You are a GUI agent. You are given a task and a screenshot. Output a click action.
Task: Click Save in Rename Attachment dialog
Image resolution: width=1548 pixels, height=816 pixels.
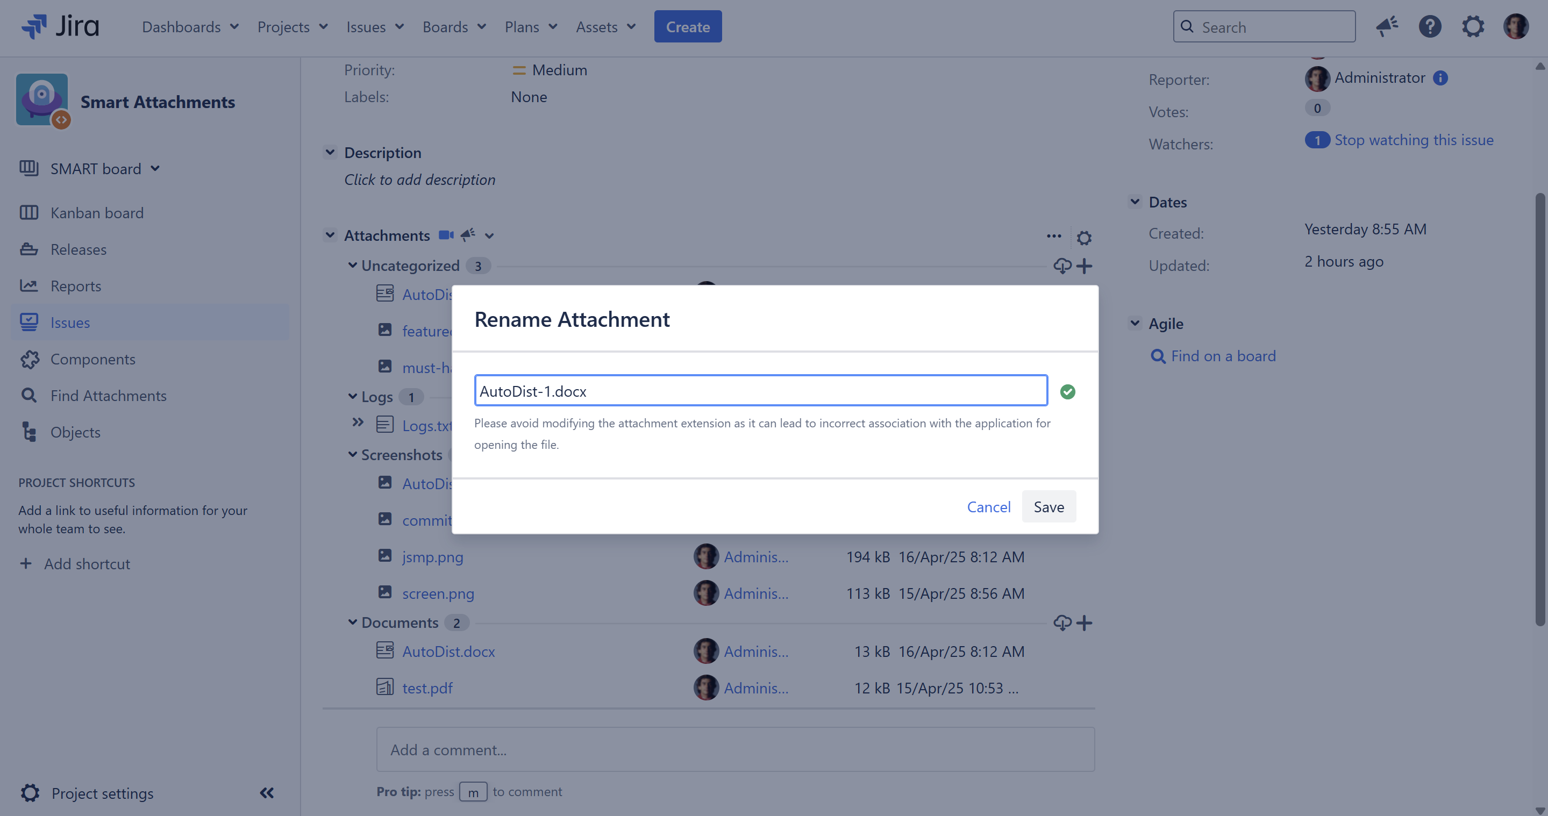click(1048, 506)
